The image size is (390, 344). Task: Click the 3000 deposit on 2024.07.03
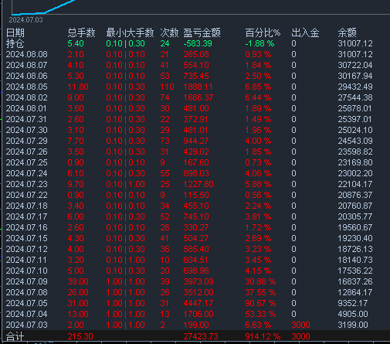(x=300, y=325)
